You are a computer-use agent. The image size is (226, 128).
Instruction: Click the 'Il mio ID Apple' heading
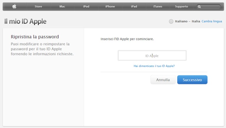(x=25, y=21)
